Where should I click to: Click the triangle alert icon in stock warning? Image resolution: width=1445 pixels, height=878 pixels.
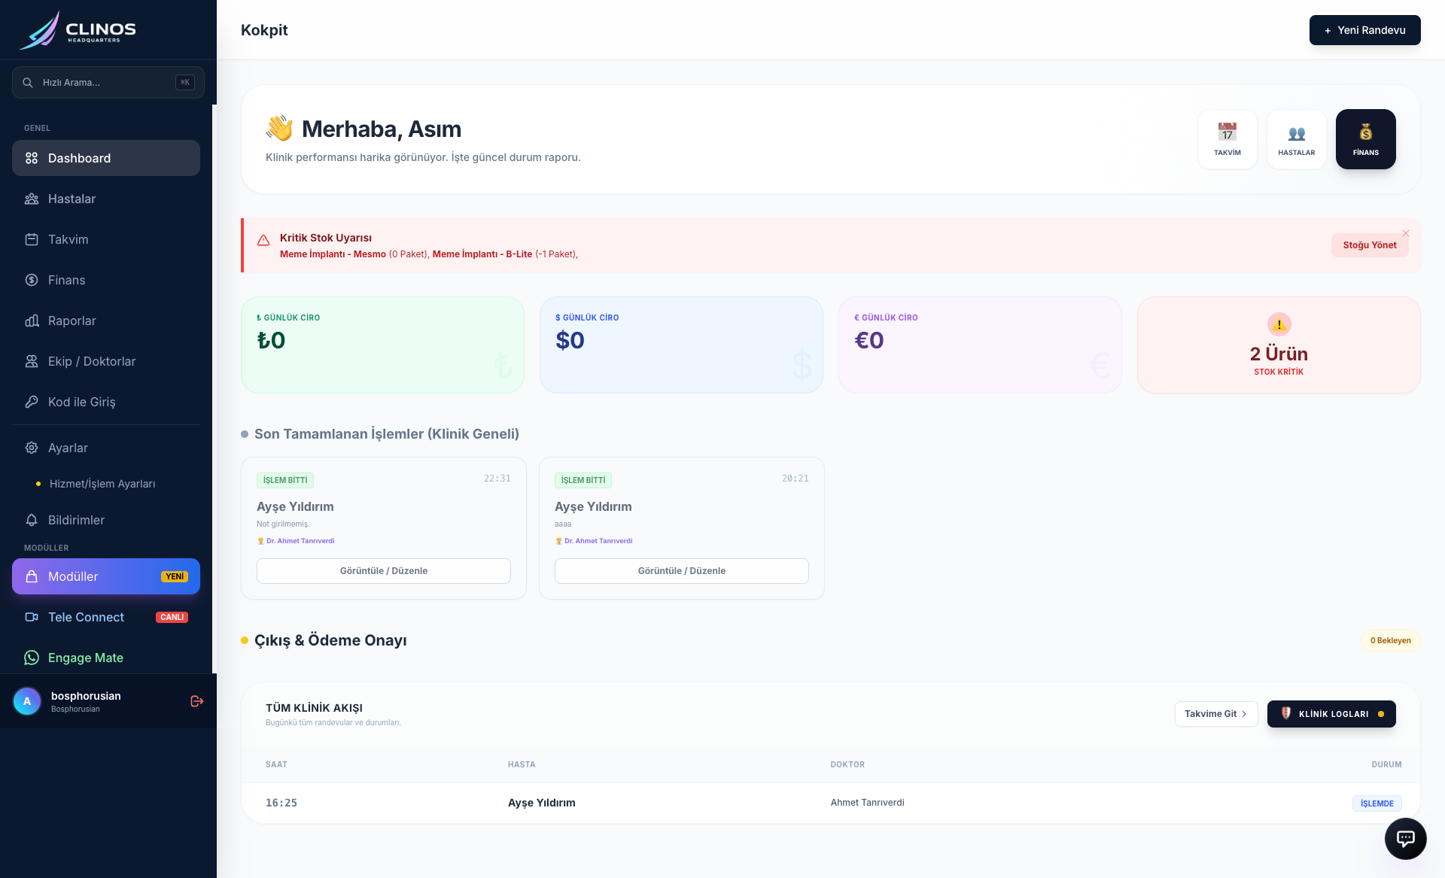[x=263, y=241]
